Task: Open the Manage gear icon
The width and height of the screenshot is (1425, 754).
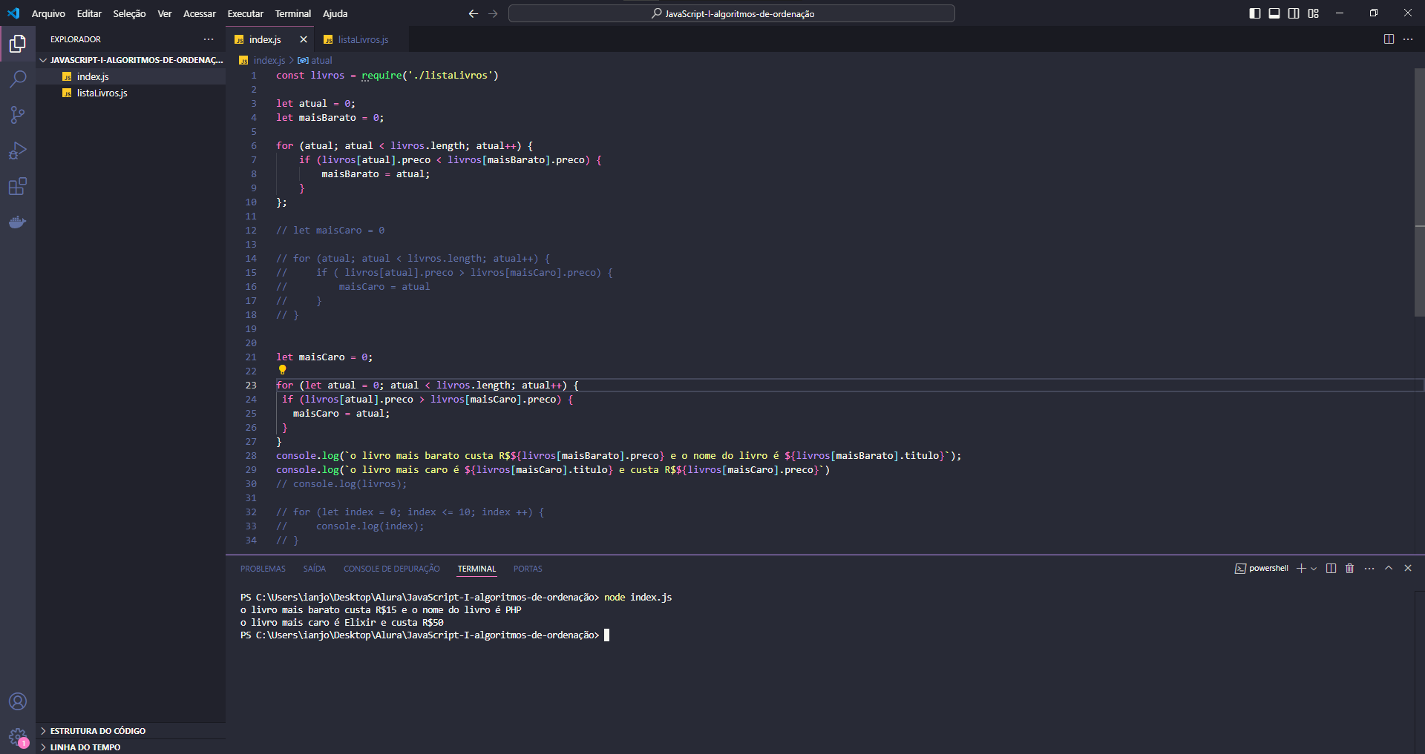Action: pos(18,737)
